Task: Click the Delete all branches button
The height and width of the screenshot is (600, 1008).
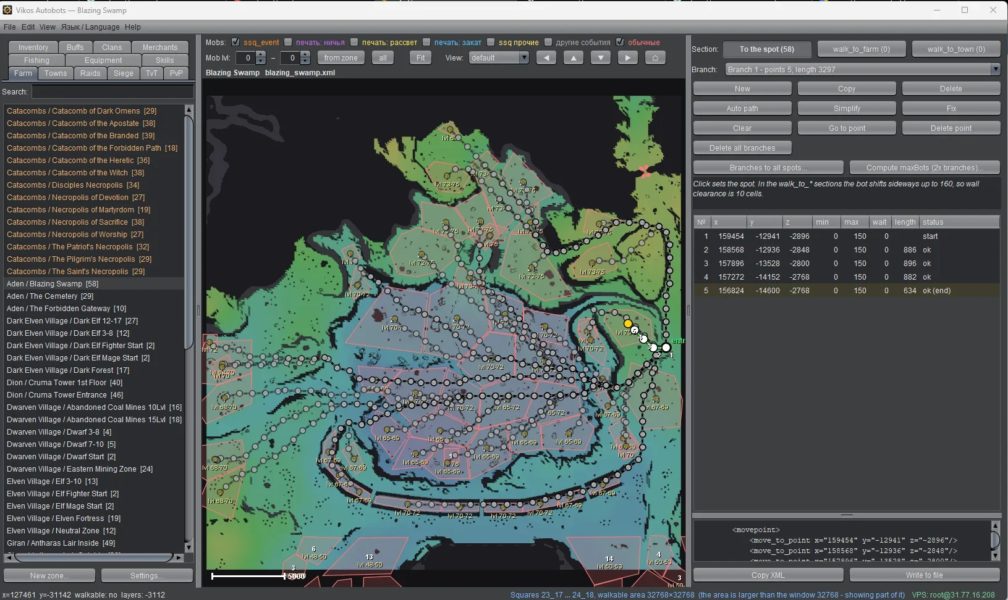Action: click(x=742, y=148)
